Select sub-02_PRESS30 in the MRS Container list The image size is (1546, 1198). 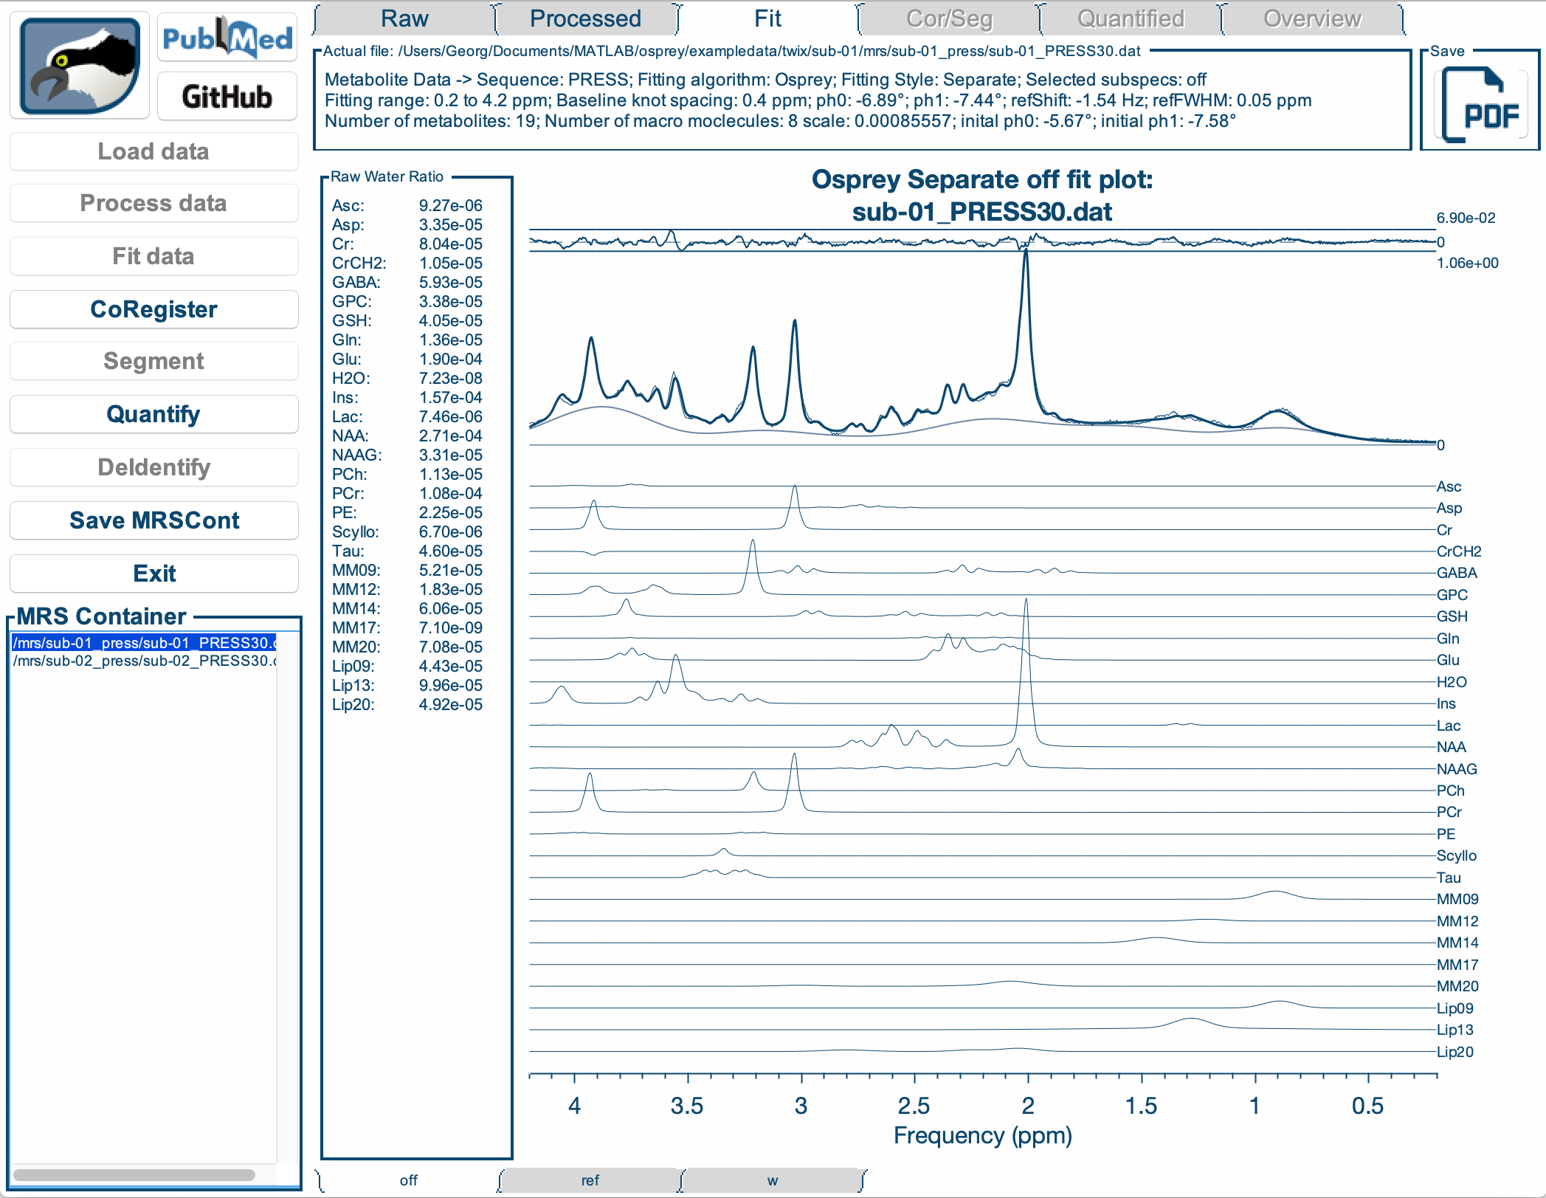click(x=145, y=661)
